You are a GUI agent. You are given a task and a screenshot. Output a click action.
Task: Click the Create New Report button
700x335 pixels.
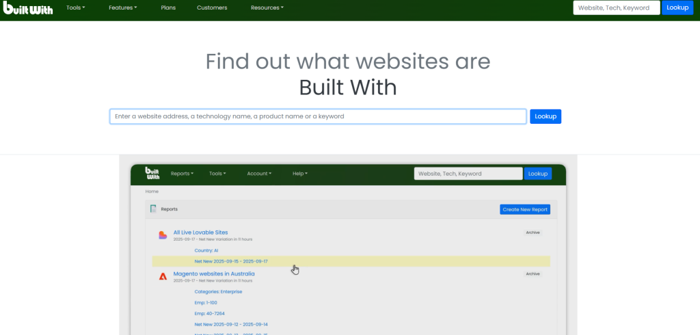click(525, 209)
